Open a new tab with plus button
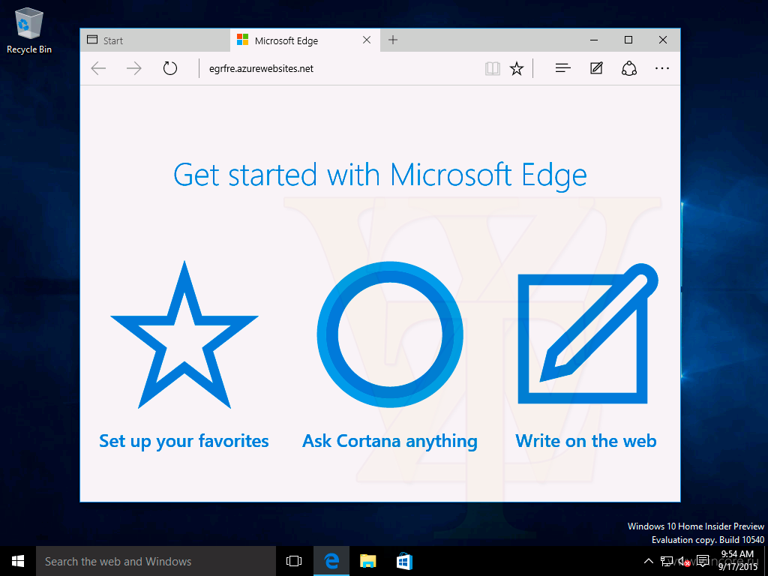This screenshot has height=576, width=768. pos(393,40)
